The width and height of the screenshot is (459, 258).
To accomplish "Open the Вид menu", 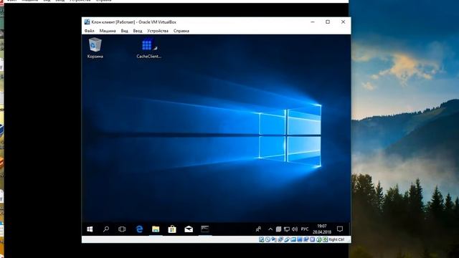I will click(124, 31).
